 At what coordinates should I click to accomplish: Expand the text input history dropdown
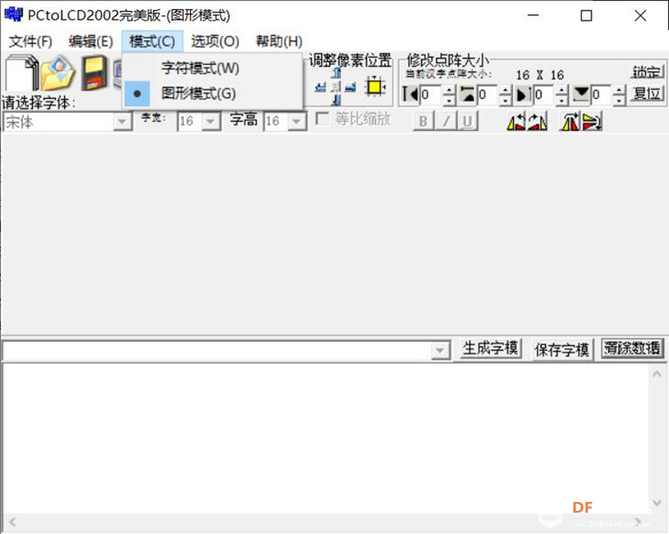[440, 351]
